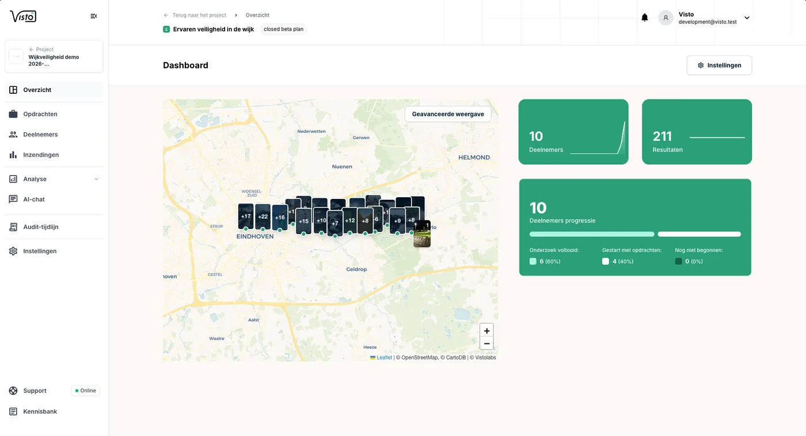Open the Kennisbank book icon
The height and width of the screenshot is (436, 806).
pyautogui.click(x=13, y=411)
